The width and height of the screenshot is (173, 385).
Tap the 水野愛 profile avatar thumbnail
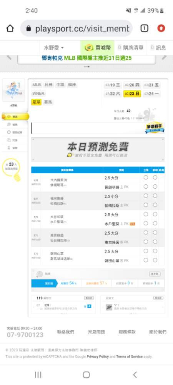[14, 90]
